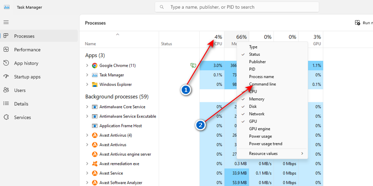This screenshot has width=373, height=186.
Task: Expand the Avast Service row
Action: click(x=87, y=173)
